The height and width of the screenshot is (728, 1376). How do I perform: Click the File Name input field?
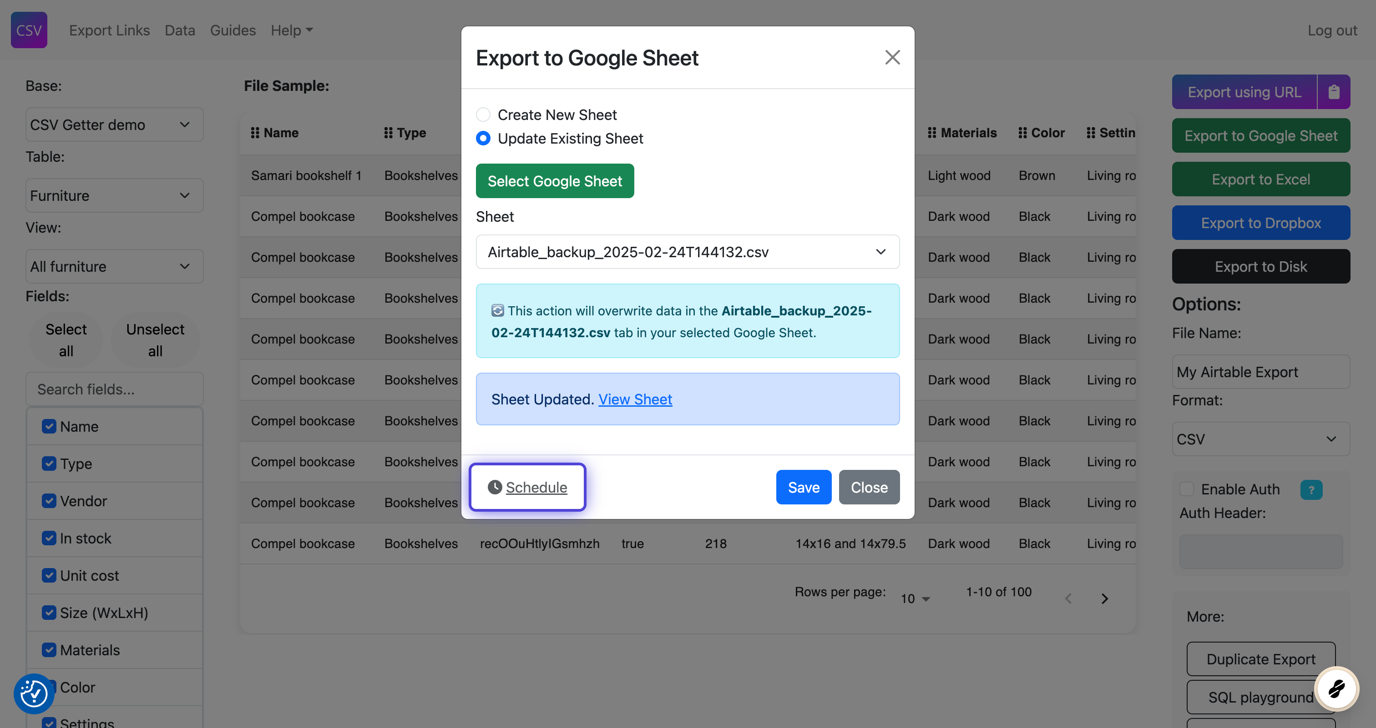[1260, 372]
